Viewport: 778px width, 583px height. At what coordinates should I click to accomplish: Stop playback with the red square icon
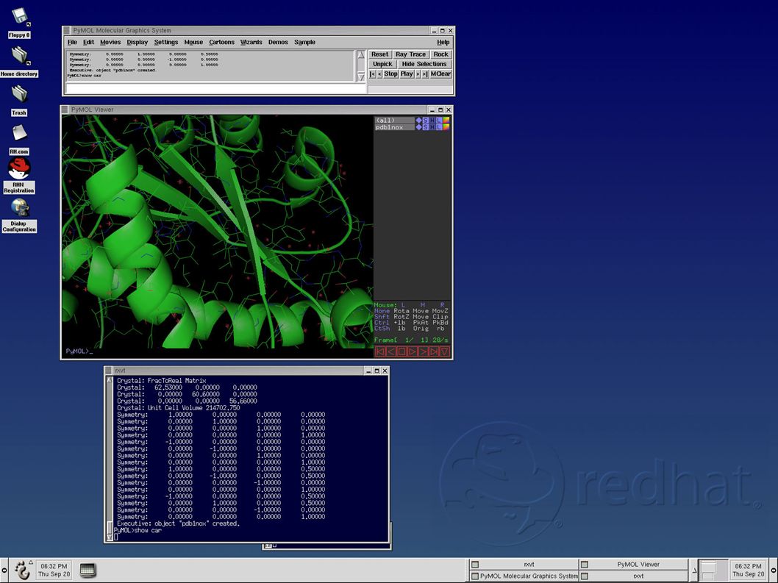[x=402, y=351]
